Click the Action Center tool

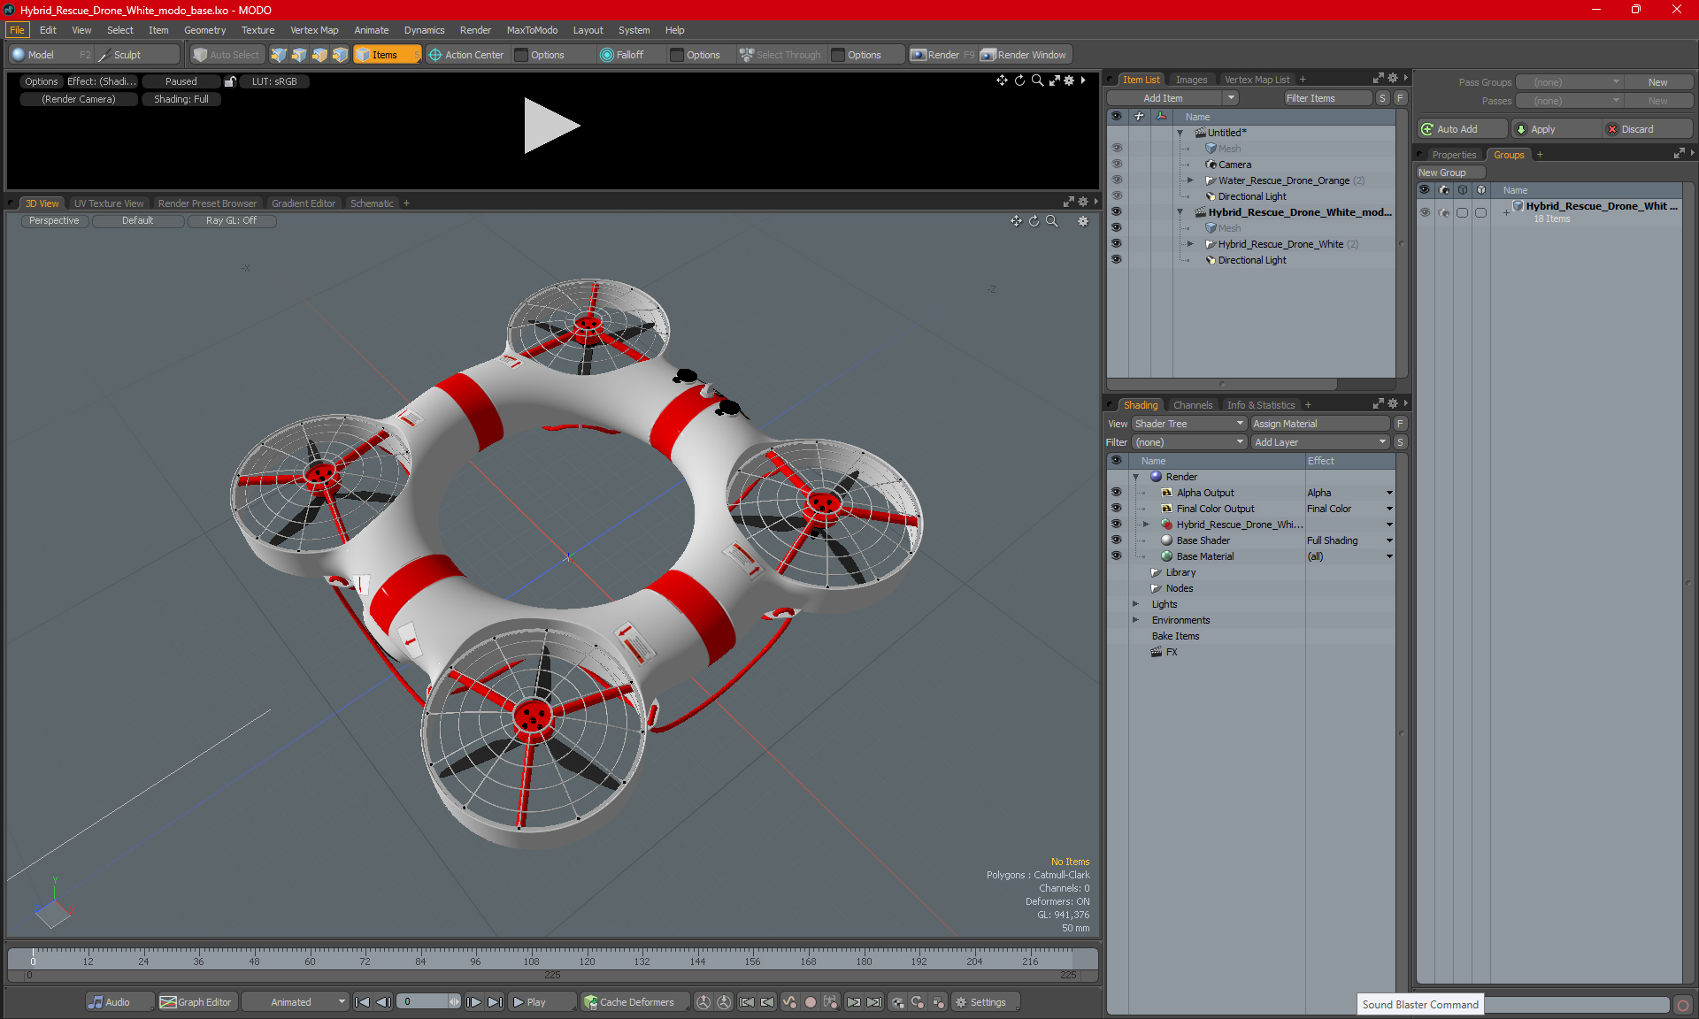465,55
